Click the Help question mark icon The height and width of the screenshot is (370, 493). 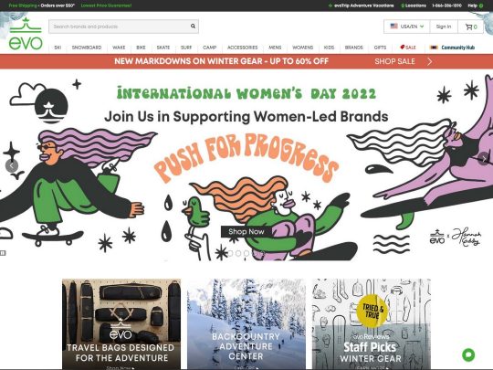[x=481, y=5]
